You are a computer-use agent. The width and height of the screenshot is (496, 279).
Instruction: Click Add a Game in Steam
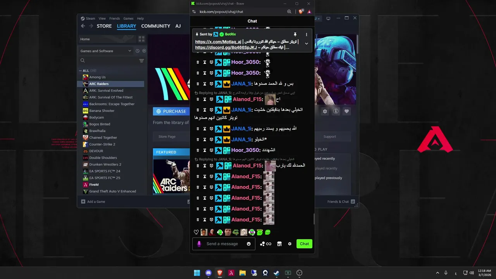tap(93, 201)
